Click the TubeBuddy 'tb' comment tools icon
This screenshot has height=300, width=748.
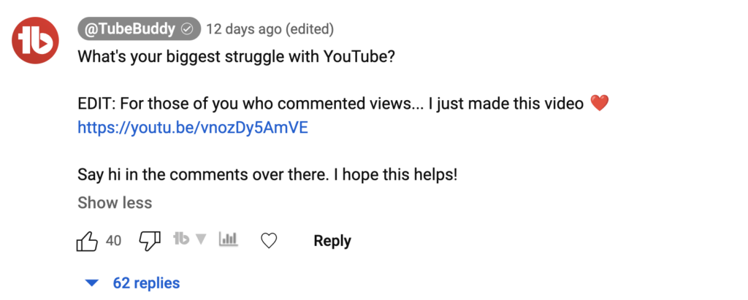[x=181, y=239]
